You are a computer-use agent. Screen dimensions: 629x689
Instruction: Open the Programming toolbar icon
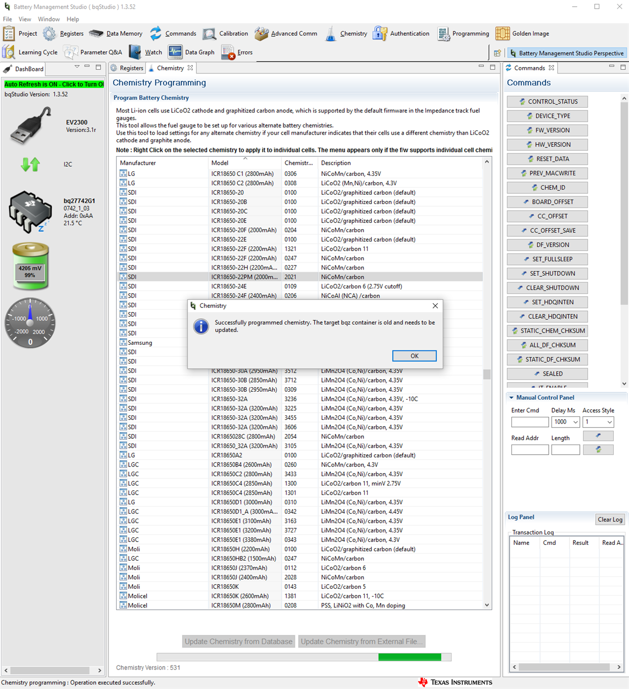point(443,34)
